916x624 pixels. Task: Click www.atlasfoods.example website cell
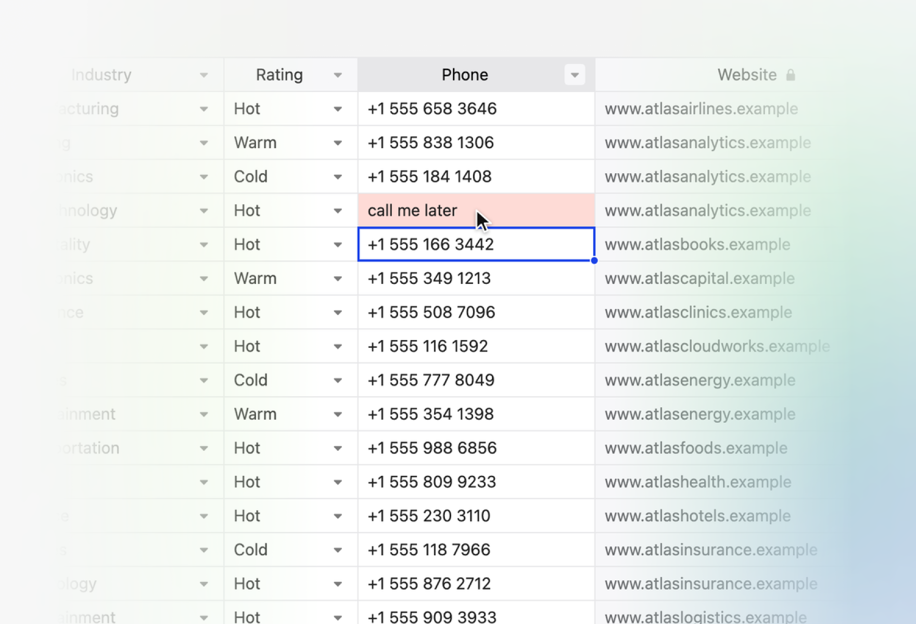click(696, 448)
